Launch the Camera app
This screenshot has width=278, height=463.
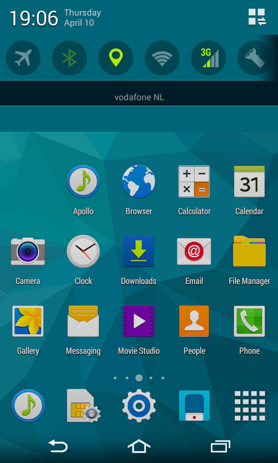click(28, 251)
